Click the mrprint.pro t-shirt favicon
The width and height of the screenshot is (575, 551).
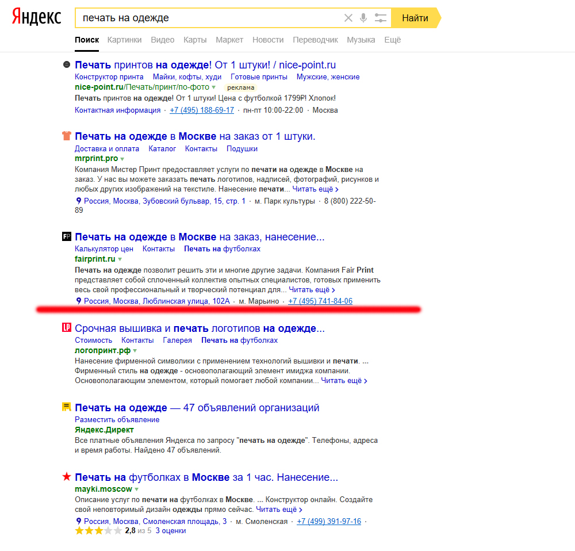tap(66, 136)
